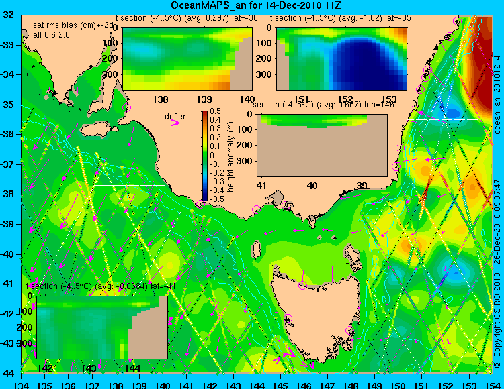Click longitude label 154 on the bottom axis
504x389 pixels.
pyautogui.click(x=492, y=386)
